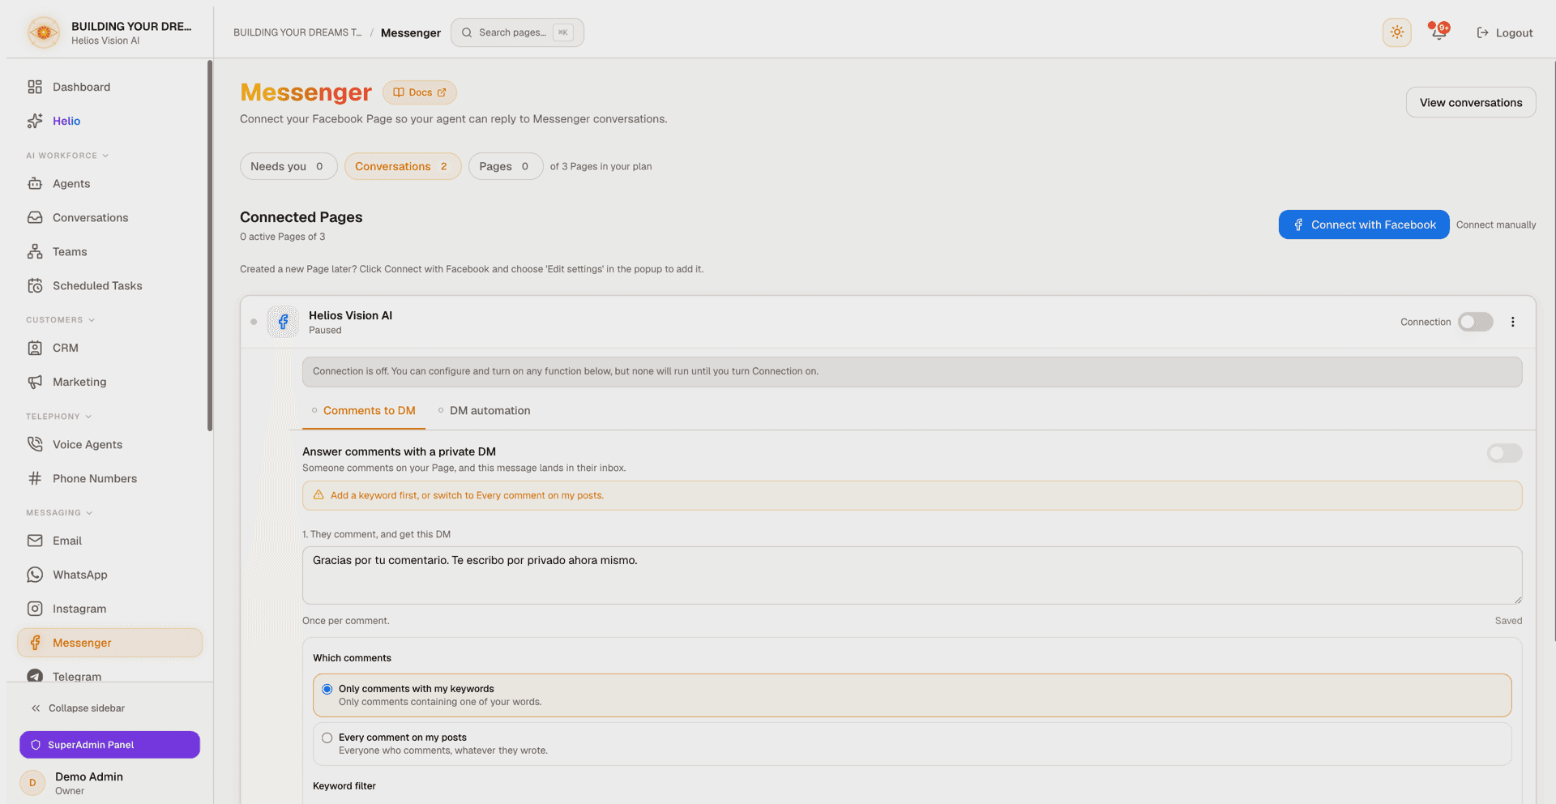Click the Phone Numbers hash icon
This screenshot has height=804, width=1556.
pos(35,478)
